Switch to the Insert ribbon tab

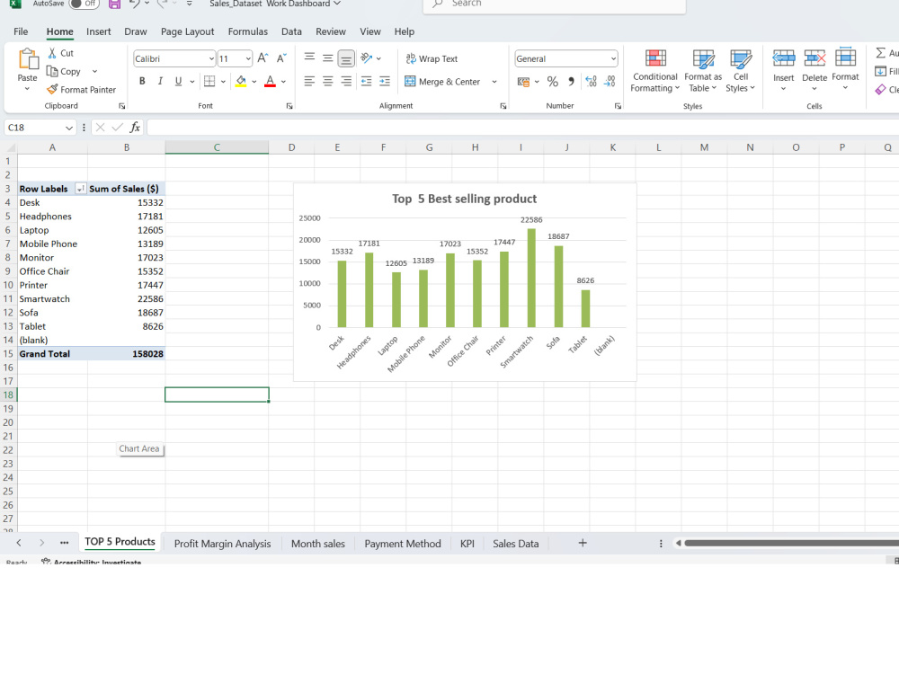[x=99, y=31]
